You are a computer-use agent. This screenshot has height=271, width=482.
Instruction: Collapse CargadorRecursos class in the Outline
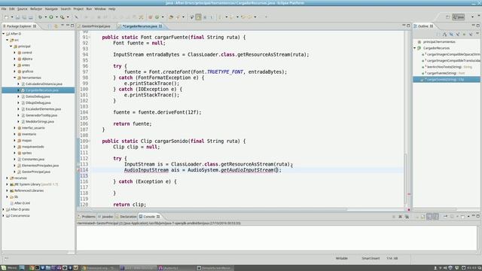(415, 48)
